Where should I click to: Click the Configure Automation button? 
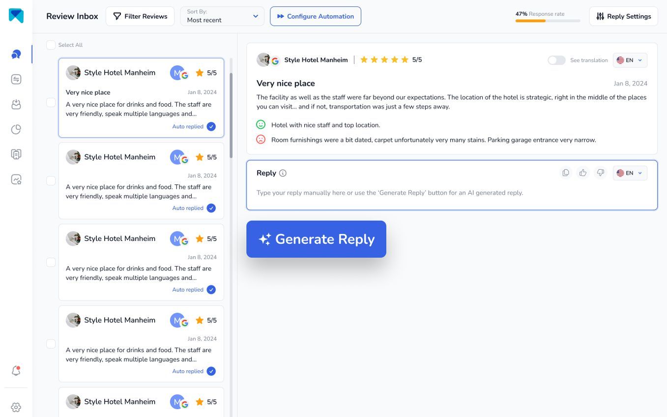point(315,16)
